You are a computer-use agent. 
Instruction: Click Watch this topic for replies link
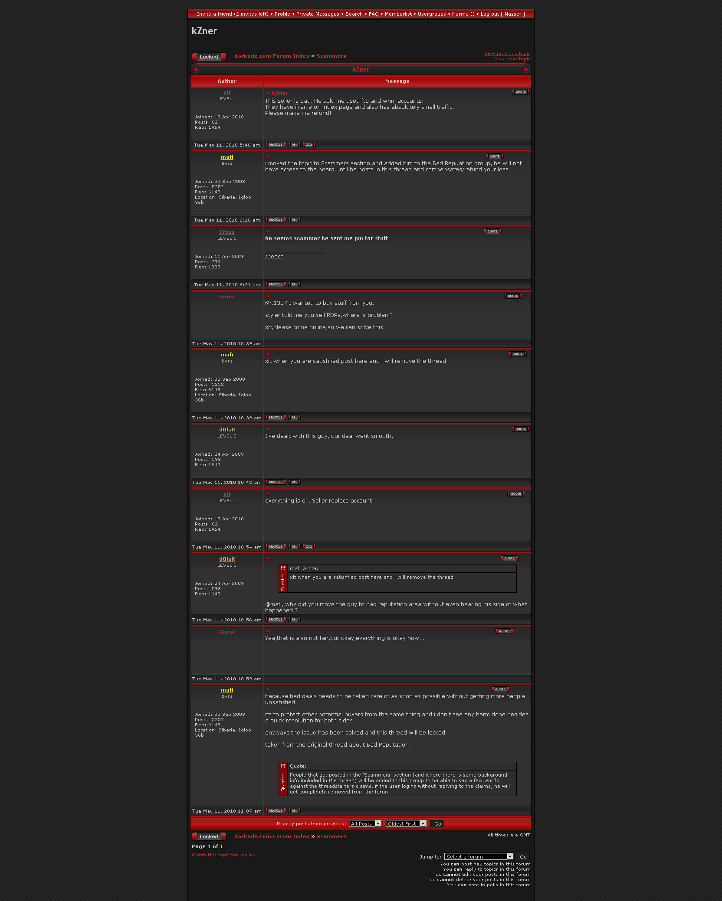pos(223,855)
